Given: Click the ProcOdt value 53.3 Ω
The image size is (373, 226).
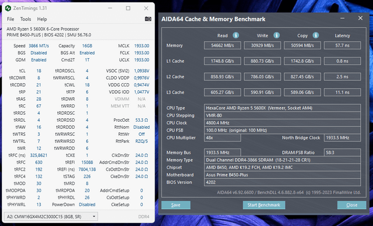Looking at the screenshot, I should 142,120.
